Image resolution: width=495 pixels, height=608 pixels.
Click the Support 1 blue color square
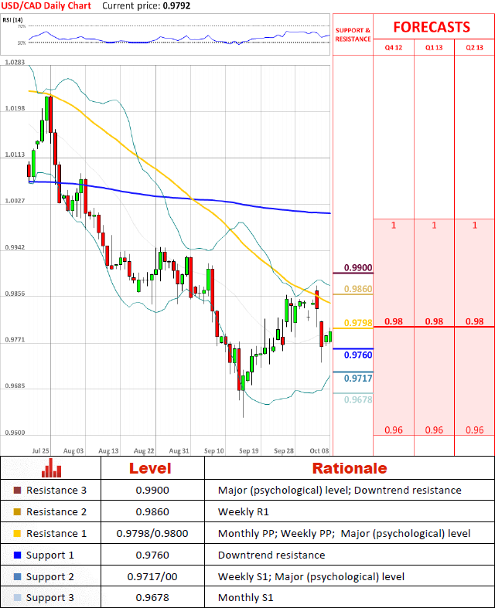pos(18,555)
